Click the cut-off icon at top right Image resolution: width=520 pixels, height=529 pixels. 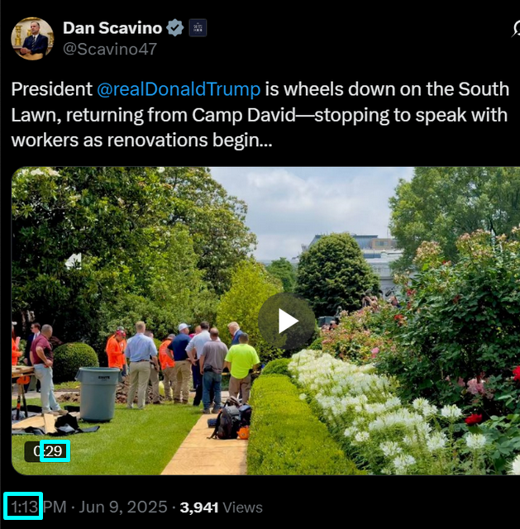click(x=516, y=29)
